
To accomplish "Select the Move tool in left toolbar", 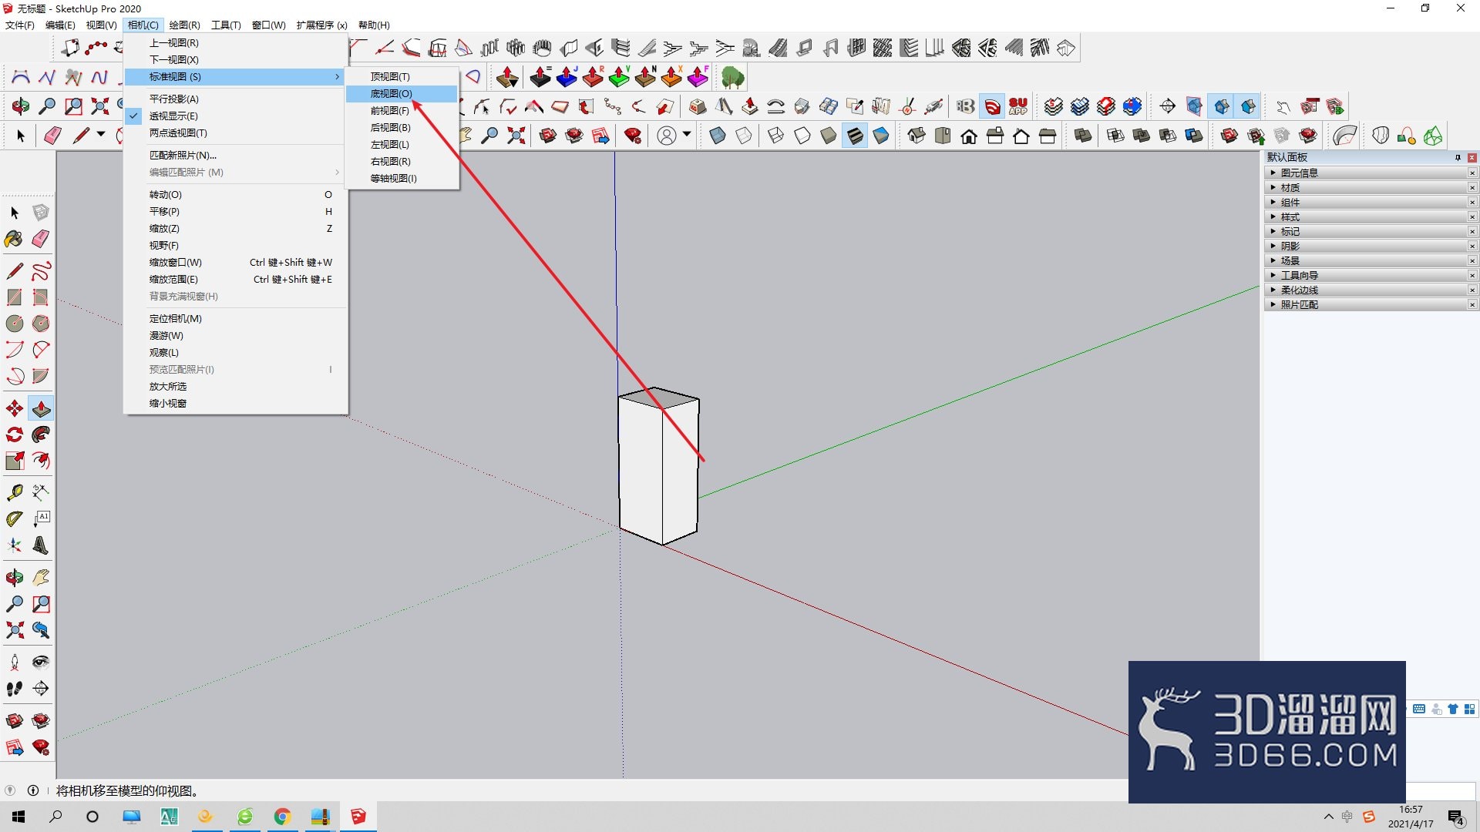I will (15, 408).
